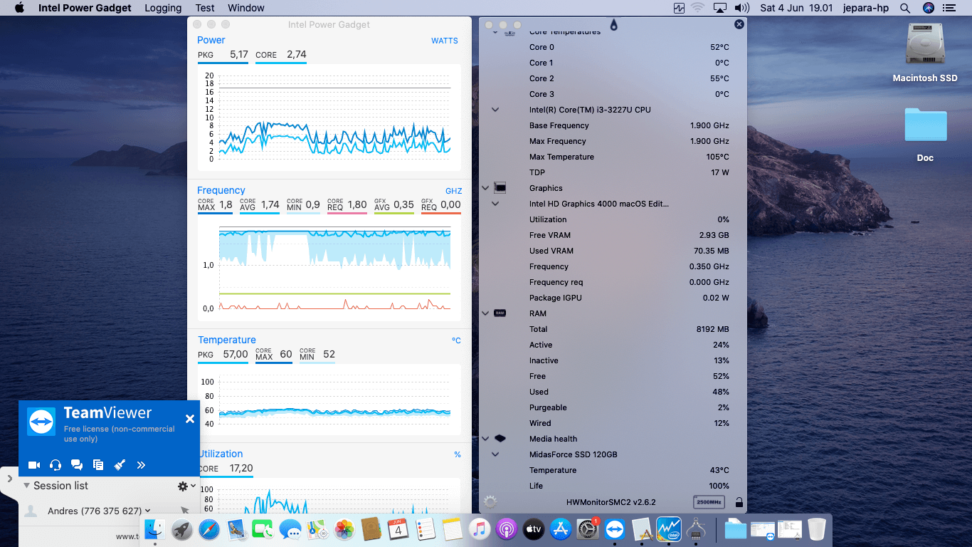Viewport: 972px width, 547px height.
Task: Open HWMonitorSMC2 settings gear icon
Action: [x=490, y=502]
